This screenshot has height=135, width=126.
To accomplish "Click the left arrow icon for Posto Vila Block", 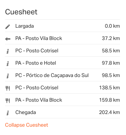I will coord(8,39).
